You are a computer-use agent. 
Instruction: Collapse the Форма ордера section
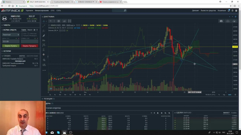pyautogui.click(x=9, y=30)
